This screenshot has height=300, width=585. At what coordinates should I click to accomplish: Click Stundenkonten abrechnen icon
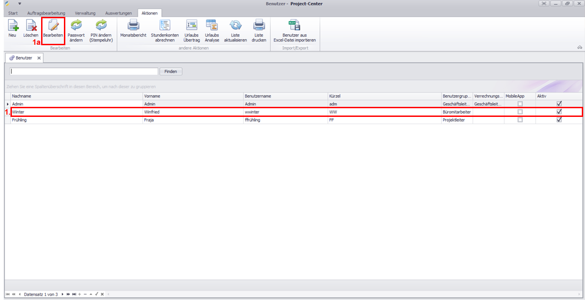click(x=165, y=29)
